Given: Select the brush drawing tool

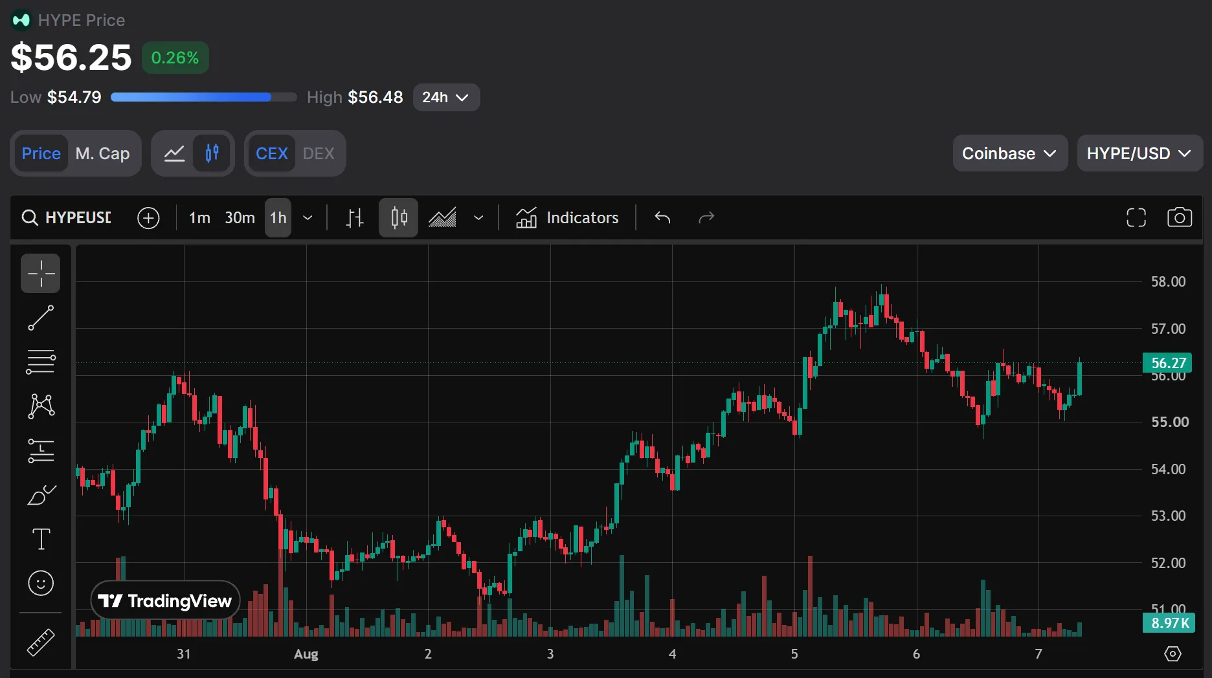Looking at the screenshot, I should tap(41, 496).
